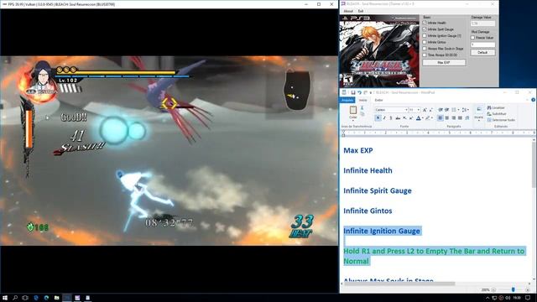The width and height of the screenshot is (537, 302).
Task: Click the Default button in trainer
Action: [x=482, y=52]
